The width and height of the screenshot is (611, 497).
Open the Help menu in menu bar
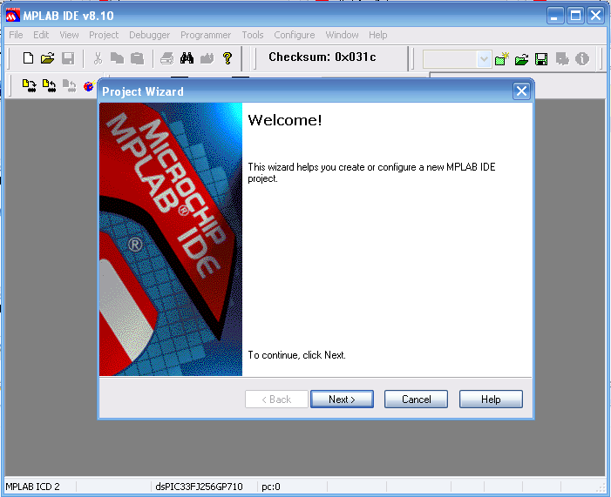tap(378, 35)
